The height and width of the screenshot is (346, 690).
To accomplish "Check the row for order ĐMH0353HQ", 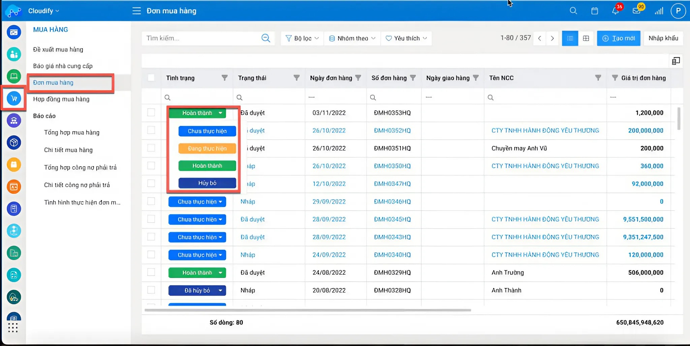I will pyautogui.click(x=151, y=112).
